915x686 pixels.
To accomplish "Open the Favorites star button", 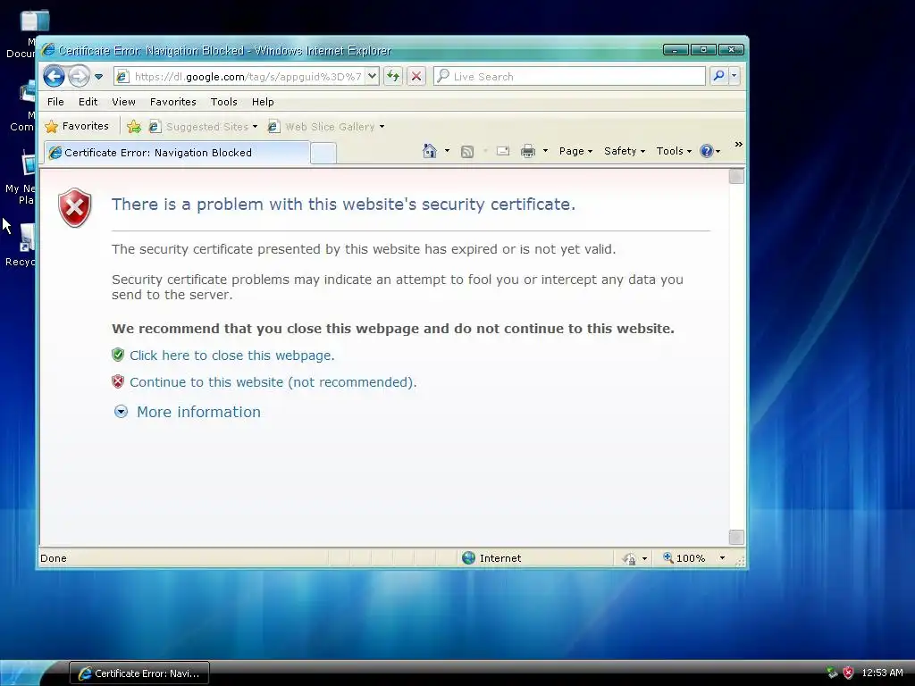I will tap(77, 126).
